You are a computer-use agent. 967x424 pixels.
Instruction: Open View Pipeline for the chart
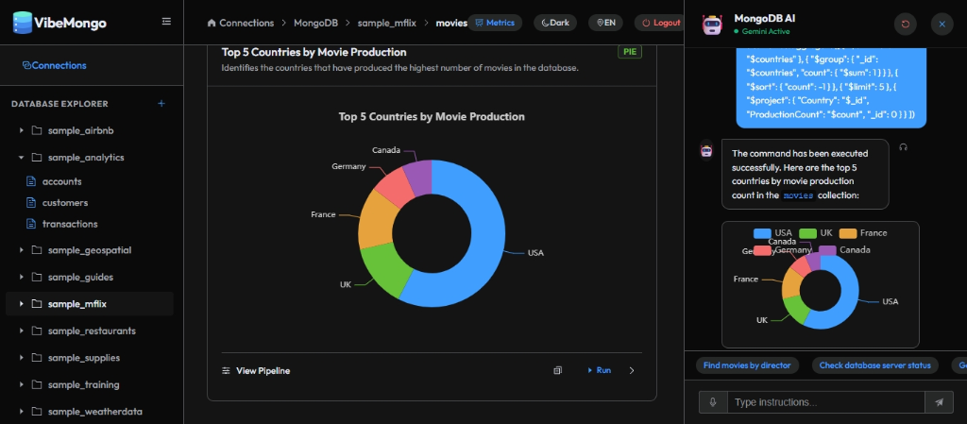(x=256, y=370)
